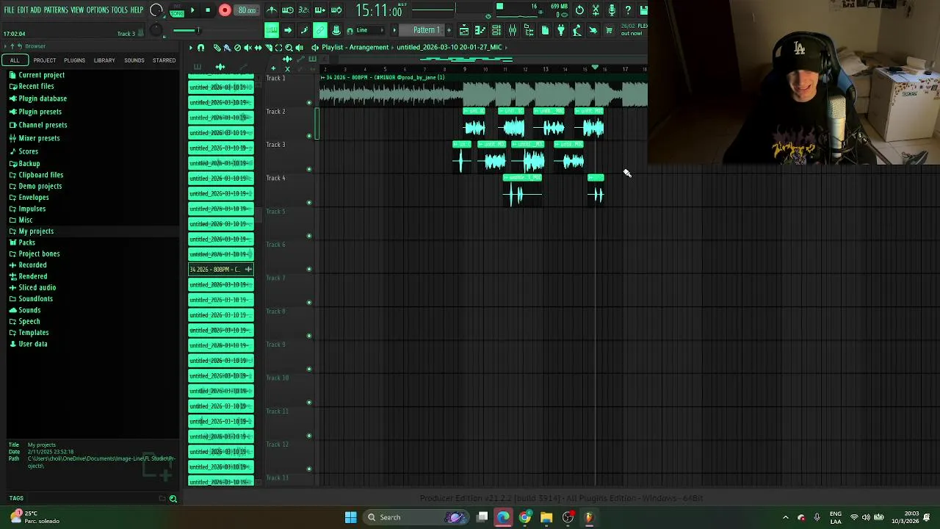Click the Undo history icon in top toolbar
940x529 pixels.
579,10
